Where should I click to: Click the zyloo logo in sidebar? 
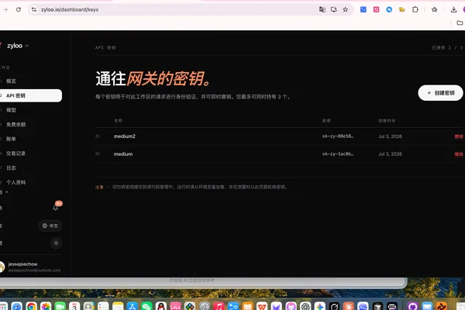[14, 46]
